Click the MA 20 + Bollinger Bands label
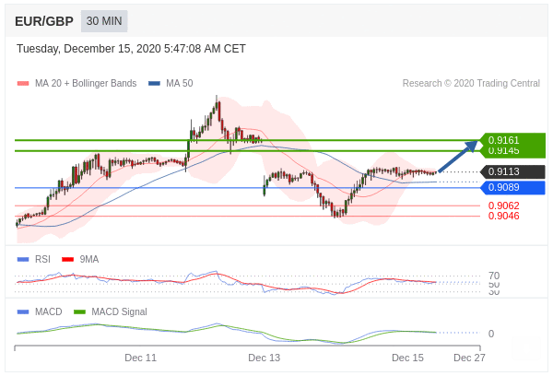 pos(86,83)
